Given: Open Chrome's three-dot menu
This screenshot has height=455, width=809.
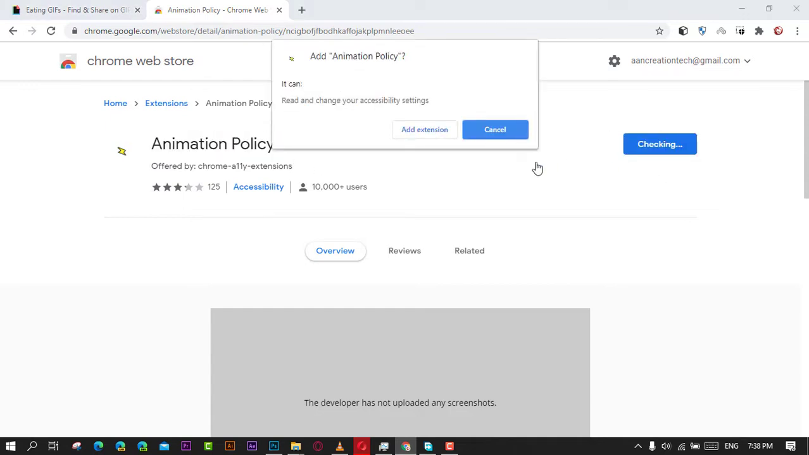Looking at the screenshot, I should click(x=797, y=31).
